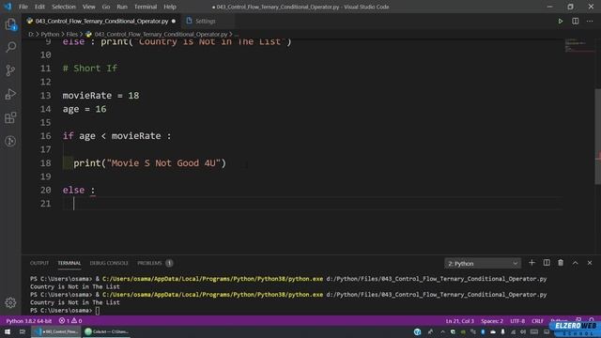Open the File menu

coord(23,7)
